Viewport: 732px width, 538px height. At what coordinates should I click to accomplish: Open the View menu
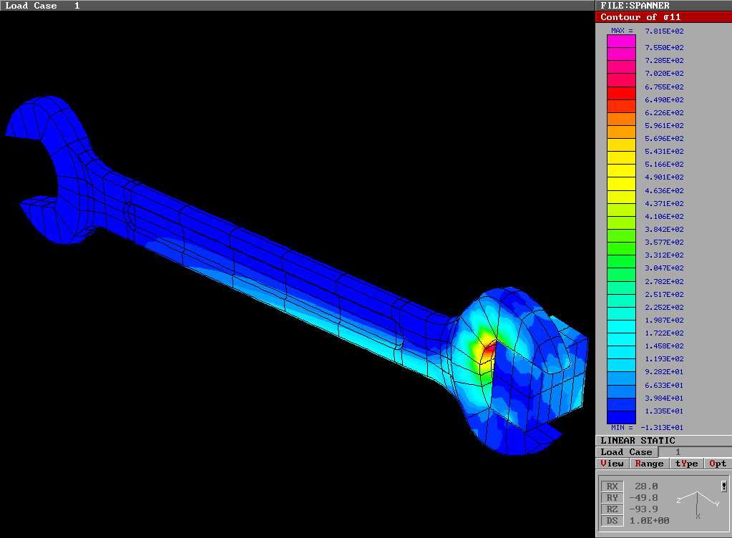613,464
